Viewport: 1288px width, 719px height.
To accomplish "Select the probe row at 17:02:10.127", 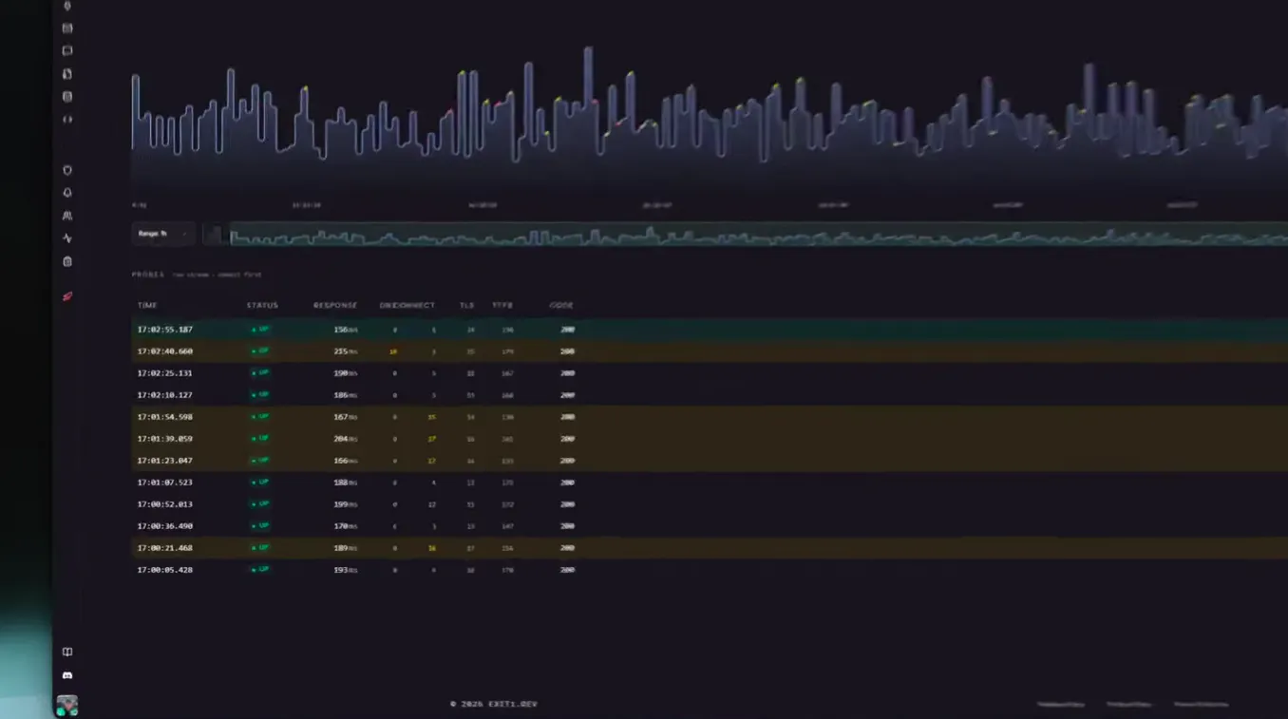I will [x=710, y=395].
